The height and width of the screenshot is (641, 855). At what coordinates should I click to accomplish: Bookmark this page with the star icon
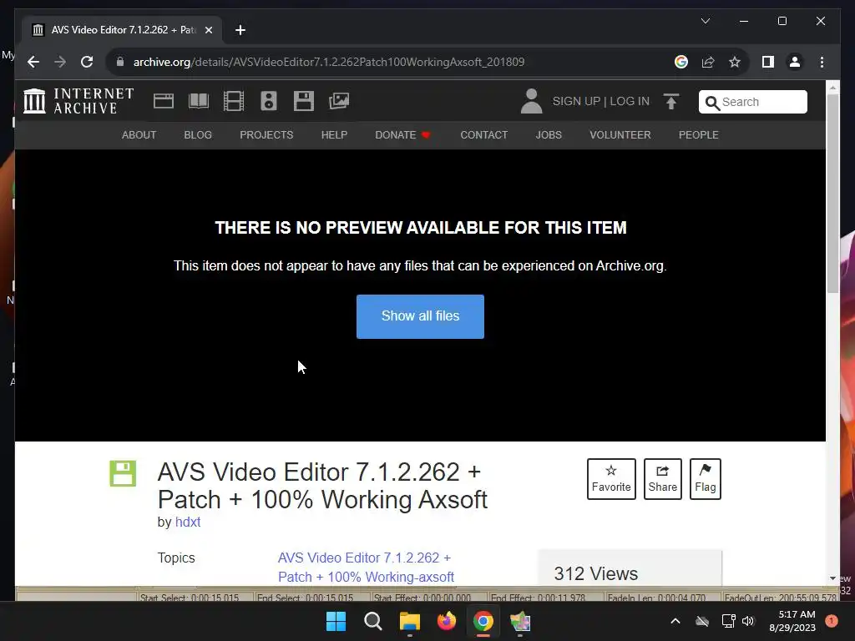(735, 62)
